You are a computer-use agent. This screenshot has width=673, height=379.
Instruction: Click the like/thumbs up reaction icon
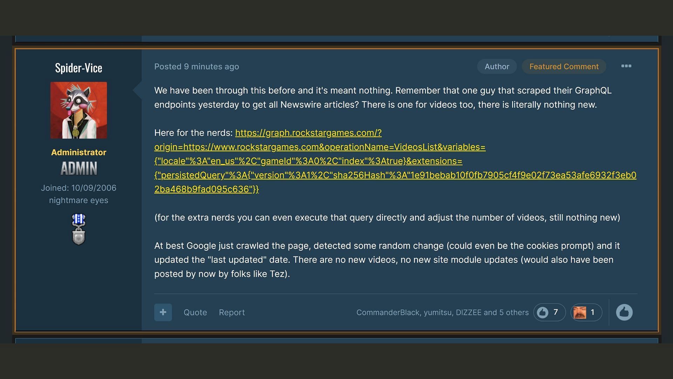pos(625,312)
